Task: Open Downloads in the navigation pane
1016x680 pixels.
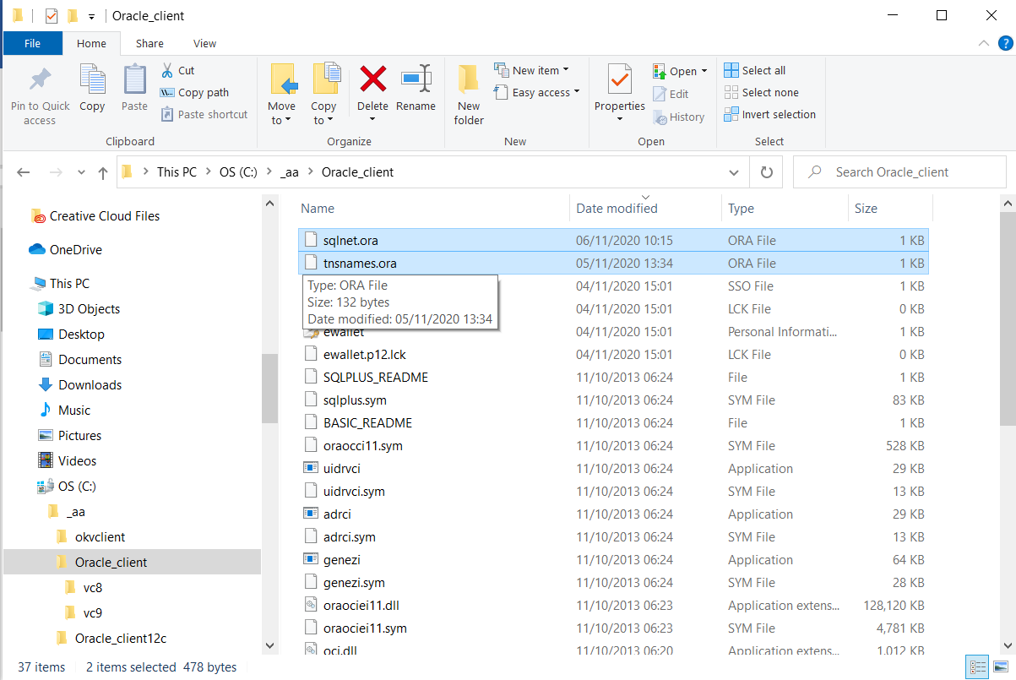Action: click(81, 385)
